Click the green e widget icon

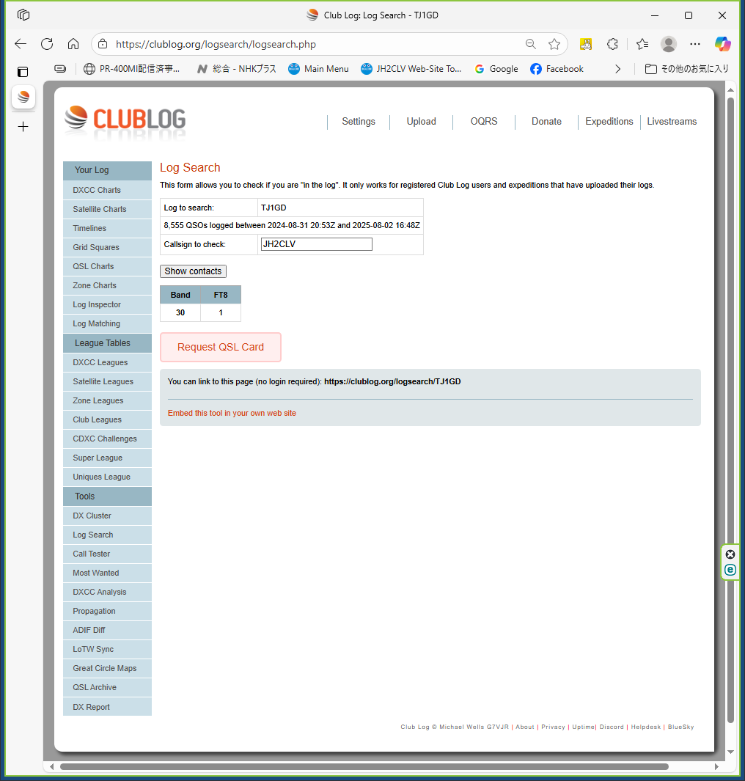pyautogui.click(x=730, y=570)
